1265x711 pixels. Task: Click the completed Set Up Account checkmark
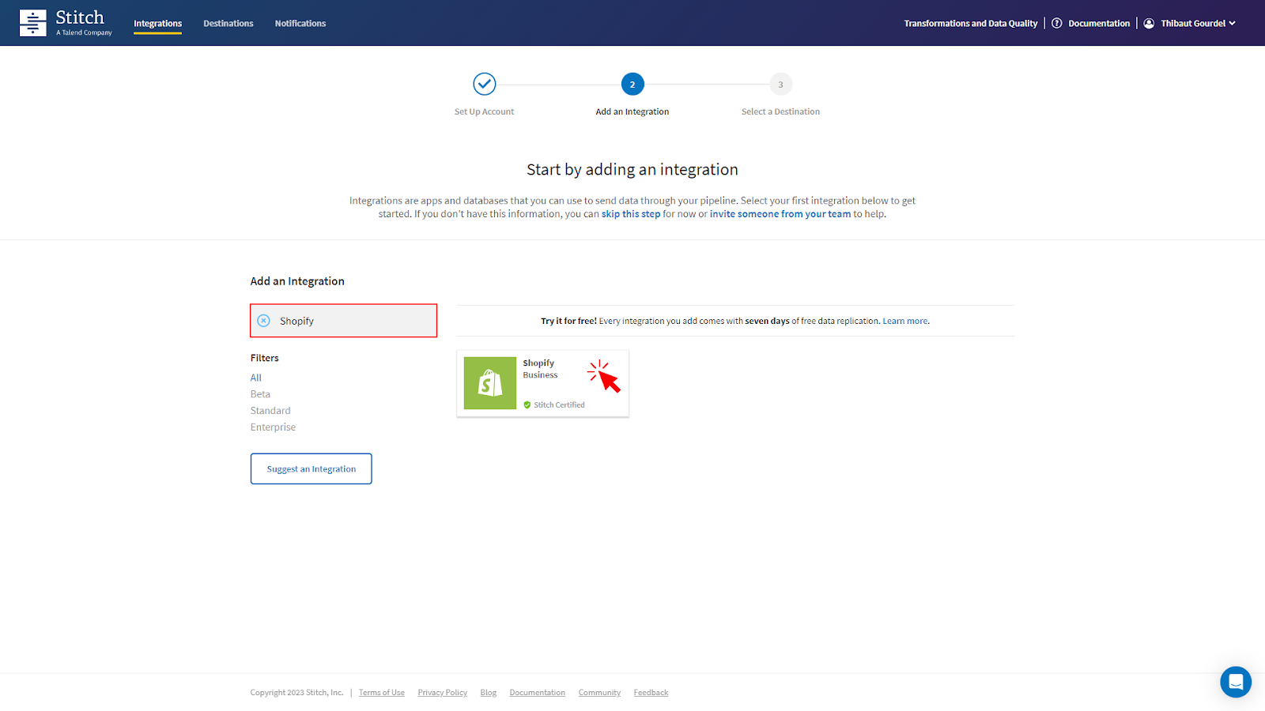[x=484, y=84]
